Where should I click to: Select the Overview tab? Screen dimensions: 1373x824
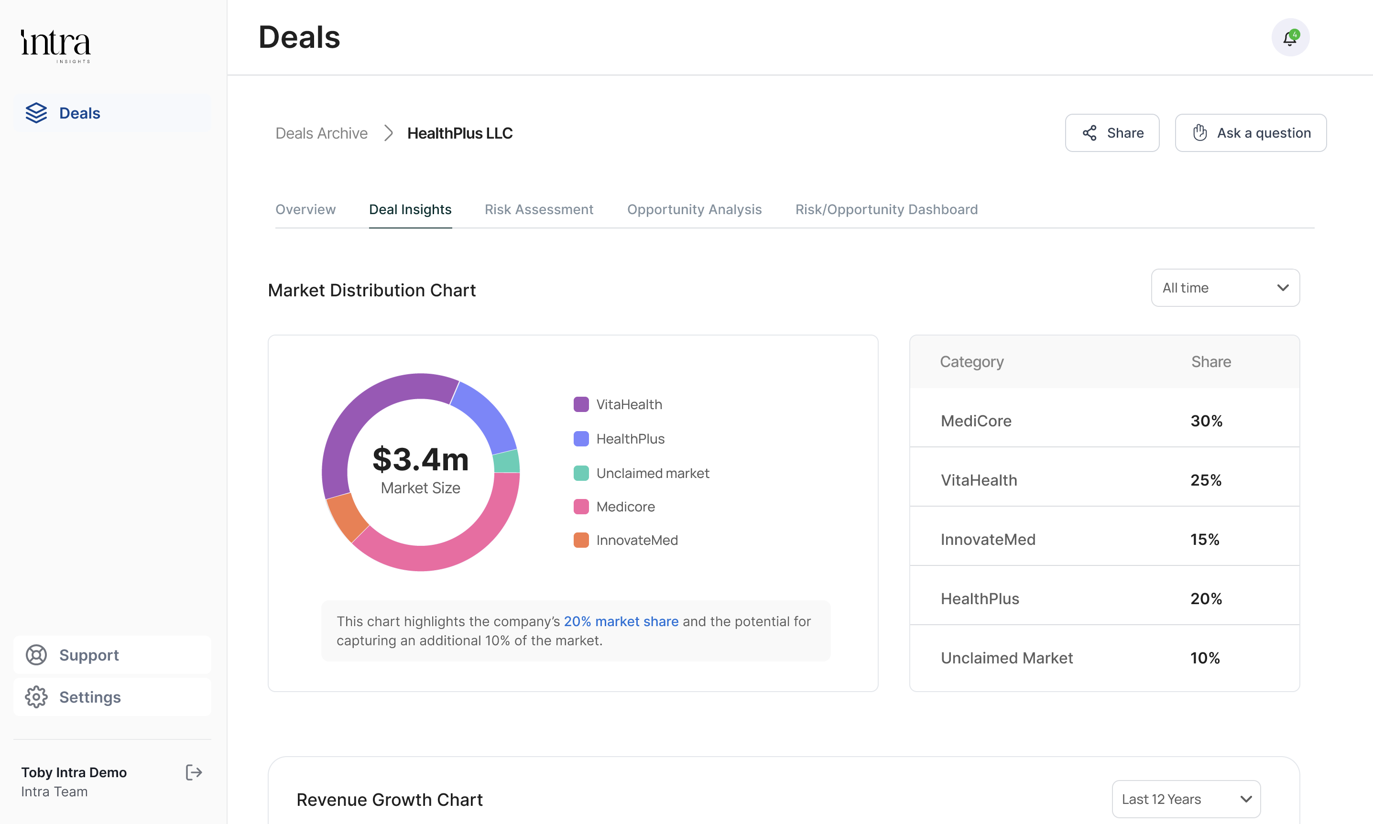click(x=305, y=209)
